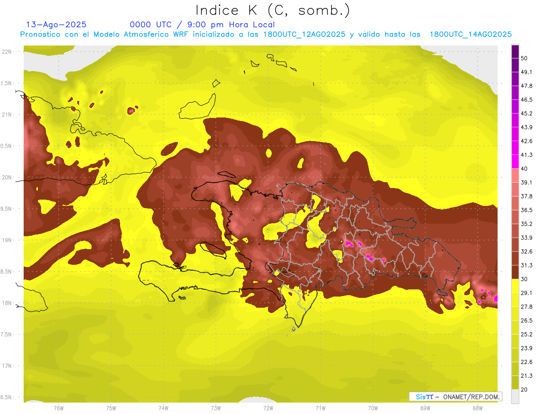Click the "1800UTC_12AGO2025" initialization time text
The height and width of the screenshot is (414, 536).
[305, 34]
